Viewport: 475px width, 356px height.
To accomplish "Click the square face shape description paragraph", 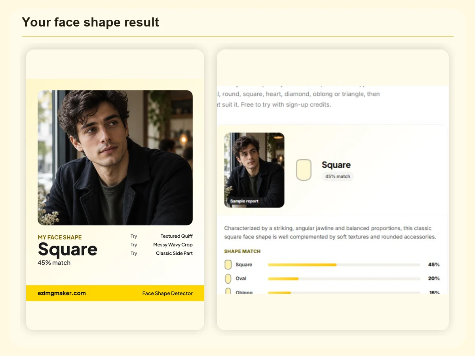I will (330, 233).
